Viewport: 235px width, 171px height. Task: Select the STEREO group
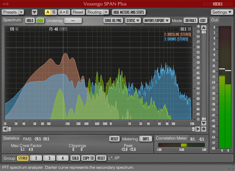[23, 158]
